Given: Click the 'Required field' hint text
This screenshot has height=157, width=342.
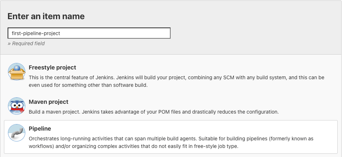Looking at the screenshot, I should click(x=26, y=43).
